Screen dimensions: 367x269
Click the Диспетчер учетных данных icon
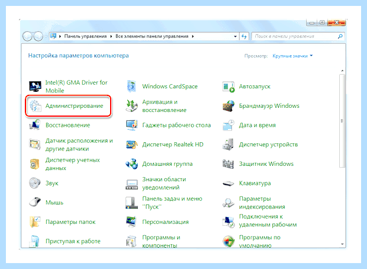pos(35,164)
